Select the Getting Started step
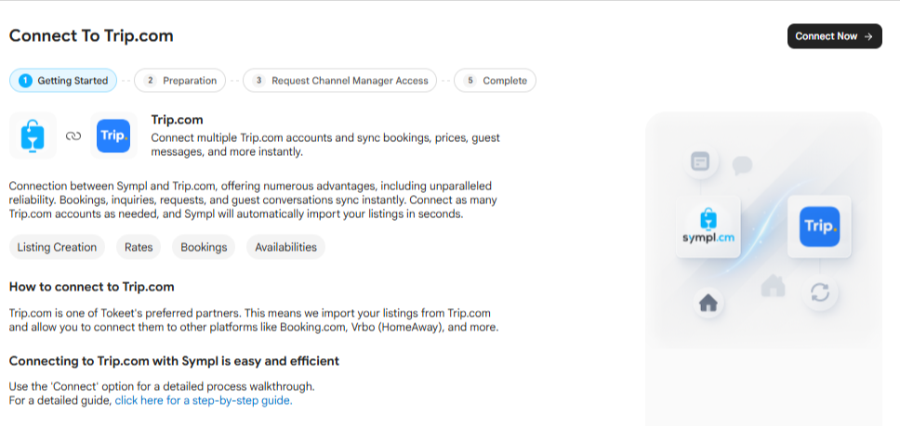 tap(63, 81)
